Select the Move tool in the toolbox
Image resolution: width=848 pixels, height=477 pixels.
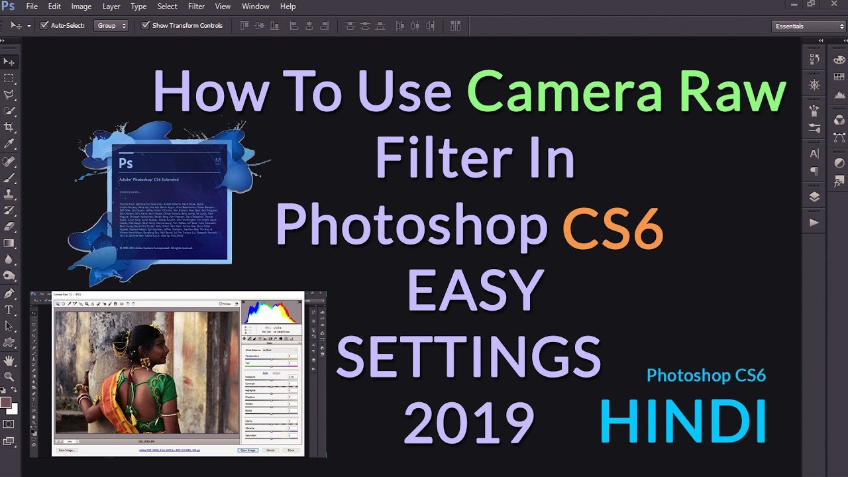coord(9,62)
